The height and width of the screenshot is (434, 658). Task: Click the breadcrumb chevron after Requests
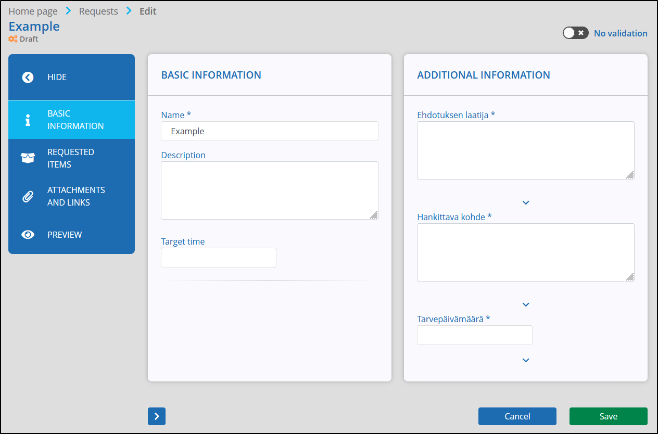tap(129, 11)
